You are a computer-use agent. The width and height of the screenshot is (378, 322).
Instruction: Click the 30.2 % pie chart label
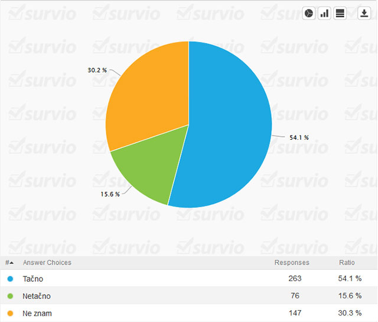97,70
